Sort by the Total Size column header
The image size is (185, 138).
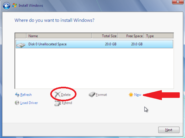coord(105,36)
